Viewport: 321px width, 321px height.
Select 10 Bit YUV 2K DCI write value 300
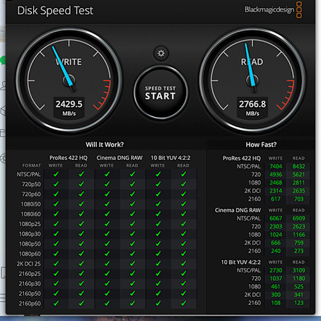(276, 295)
